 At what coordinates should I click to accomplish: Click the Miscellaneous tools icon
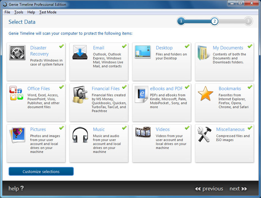tap(205, 134)
